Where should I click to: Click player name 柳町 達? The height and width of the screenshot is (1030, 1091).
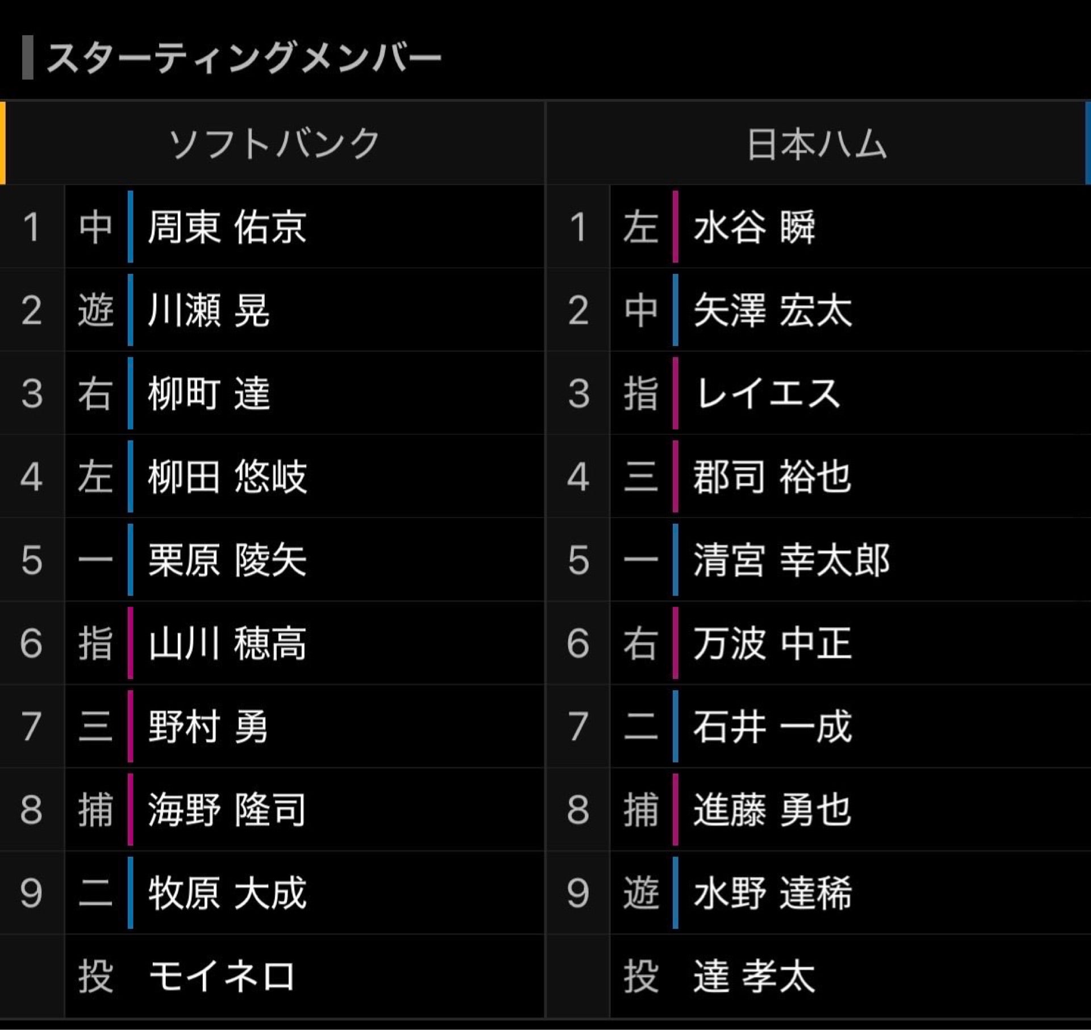click(x=209, y=394)
